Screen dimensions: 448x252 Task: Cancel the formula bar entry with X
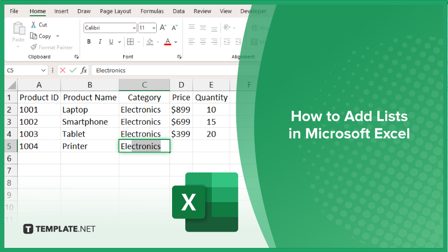(x=63, y=70)
